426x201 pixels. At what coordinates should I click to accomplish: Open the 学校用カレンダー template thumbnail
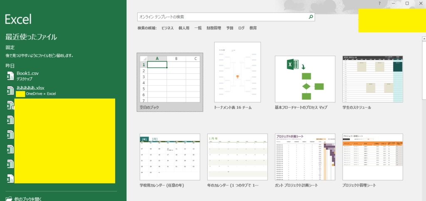pos(170,157)
